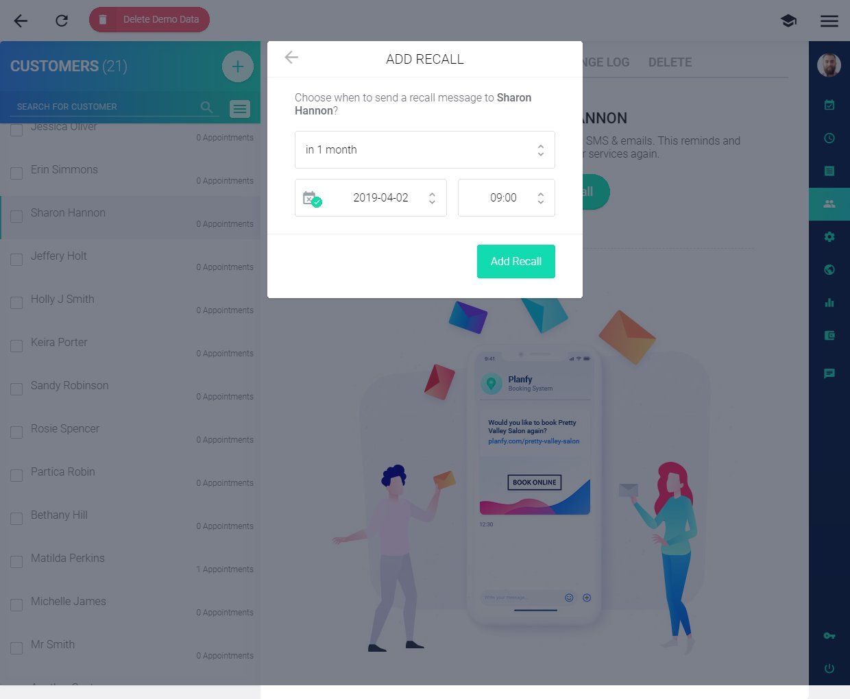This screenshot has width=850, height=699.
Task: Click the power logout icon in sidebar
Action: (x=829, y=669)
